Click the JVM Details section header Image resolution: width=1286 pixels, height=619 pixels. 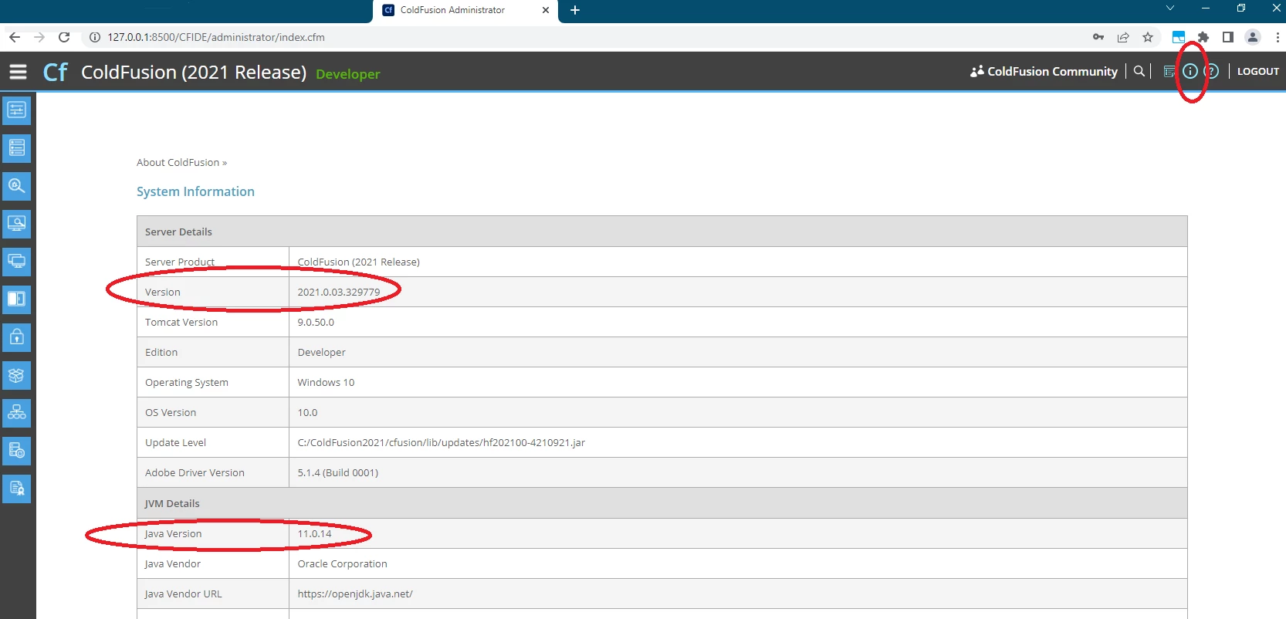[x=662, y=503]
